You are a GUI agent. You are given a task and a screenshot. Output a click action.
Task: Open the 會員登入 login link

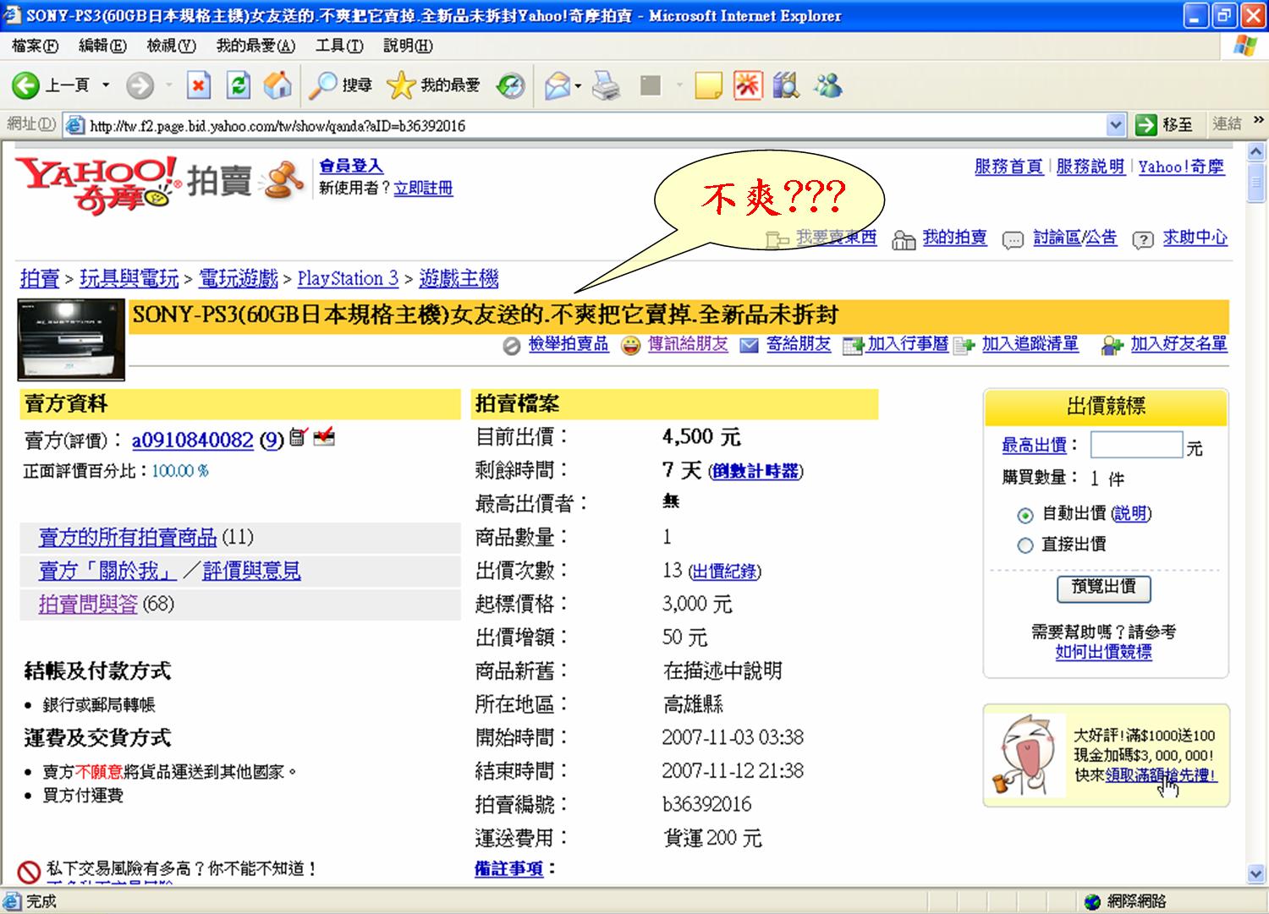(351, 167)
